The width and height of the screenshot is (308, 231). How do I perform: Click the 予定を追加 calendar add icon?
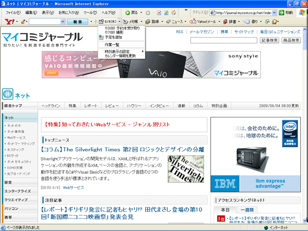[x=101, y=37]
